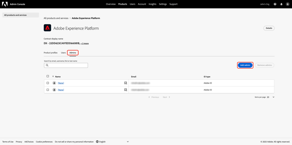Screen dimensions: 292x145
Task: Click the Next pagination button
Action: [167, 97]
